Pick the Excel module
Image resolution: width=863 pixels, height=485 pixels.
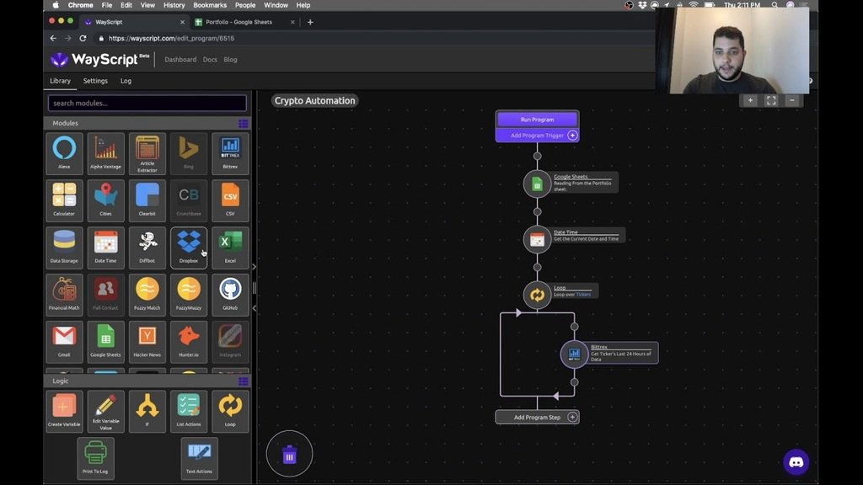230,248
